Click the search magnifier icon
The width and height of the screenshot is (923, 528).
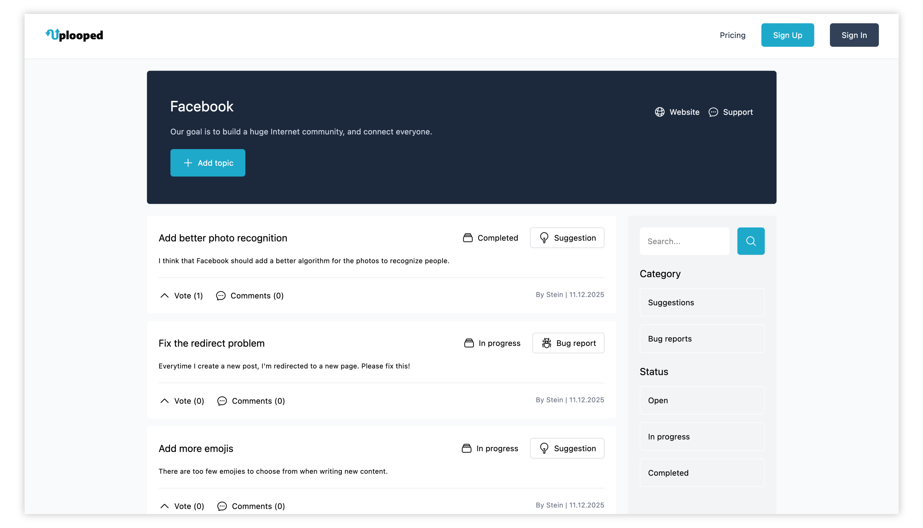pos(751,241)
